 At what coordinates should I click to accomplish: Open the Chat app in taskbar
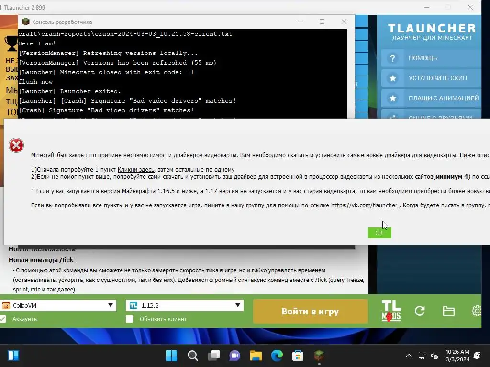pos(234,356)
